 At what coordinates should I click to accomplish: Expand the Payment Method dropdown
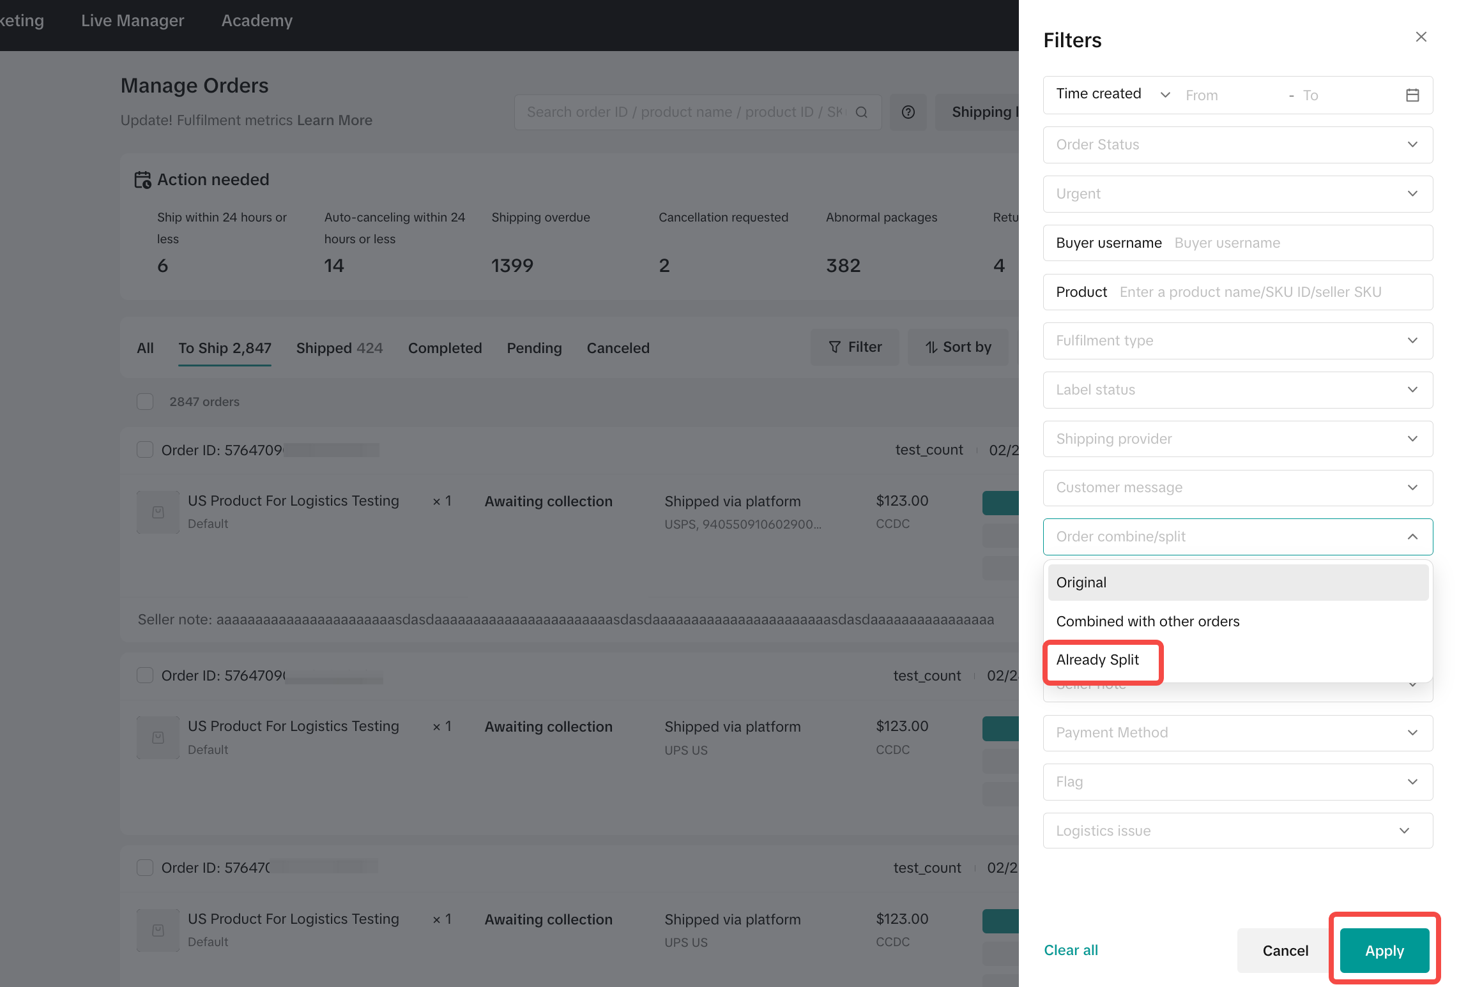pos(1237,733)
